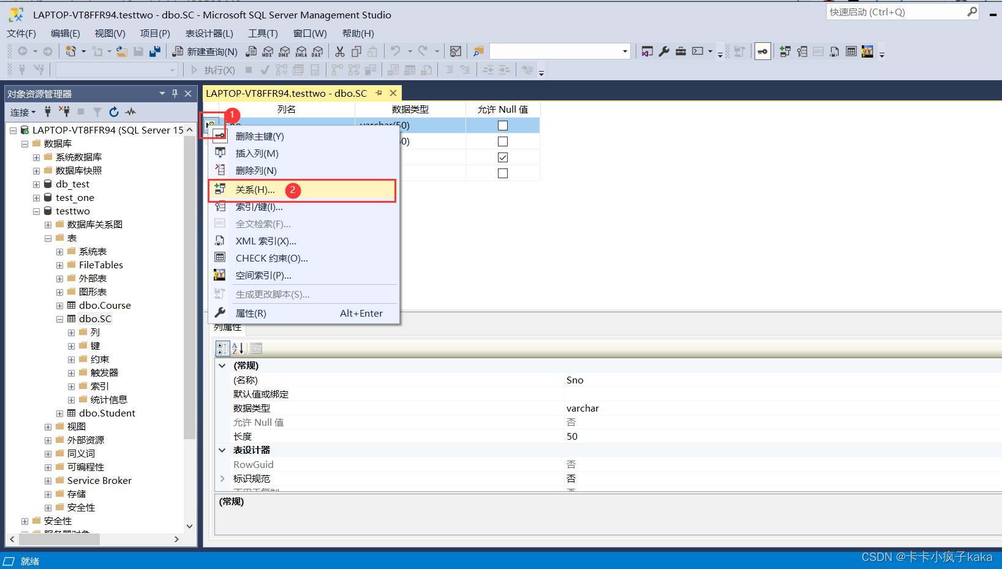This screenshot has height=569, width=1002.
Task: Click Object Explorer vertical scrollbar down arrow
Action: click(190, 526)
